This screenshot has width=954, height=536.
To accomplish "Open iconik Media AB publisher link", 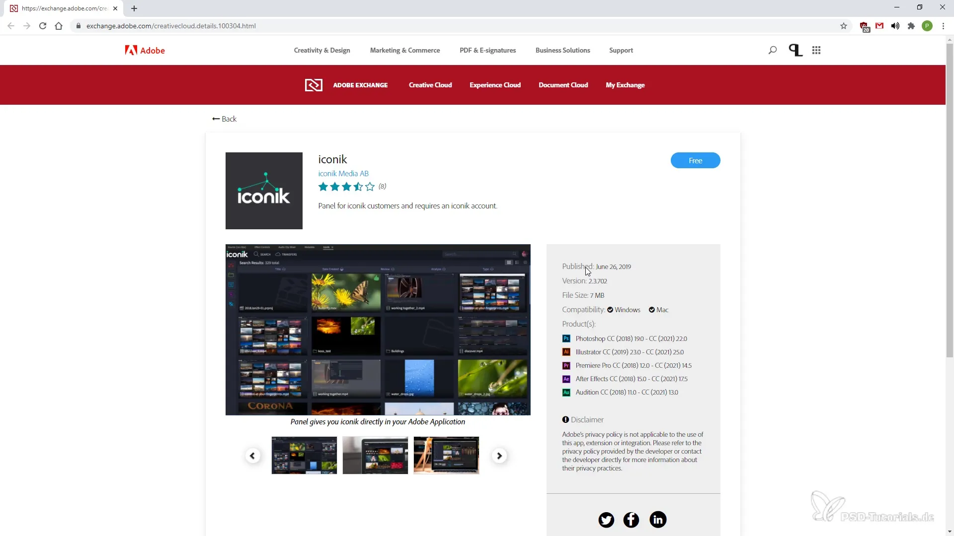I will [x=343, y=173].
